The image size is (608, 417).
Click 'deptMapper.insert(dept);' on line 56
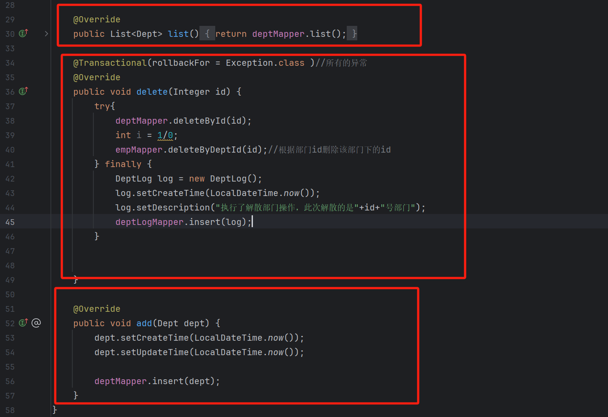[157, 381]
